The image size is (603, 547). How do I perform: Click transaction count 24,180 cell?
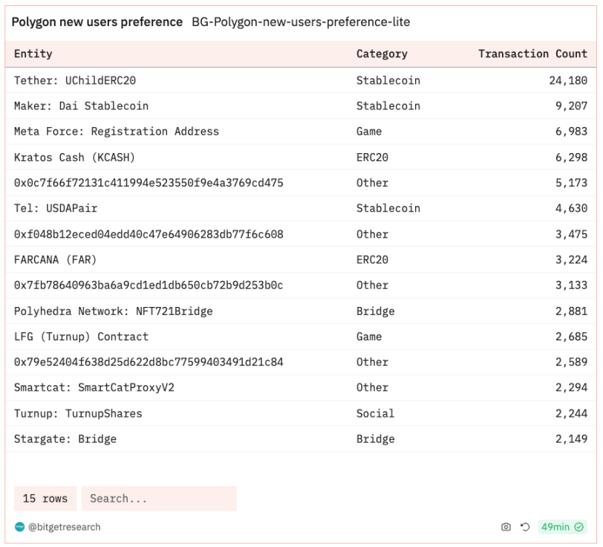568,80
